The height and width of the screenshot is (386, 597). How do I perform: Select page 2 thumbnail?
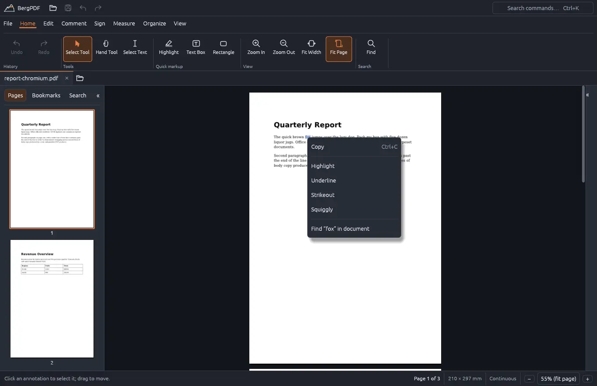point(52,299)
